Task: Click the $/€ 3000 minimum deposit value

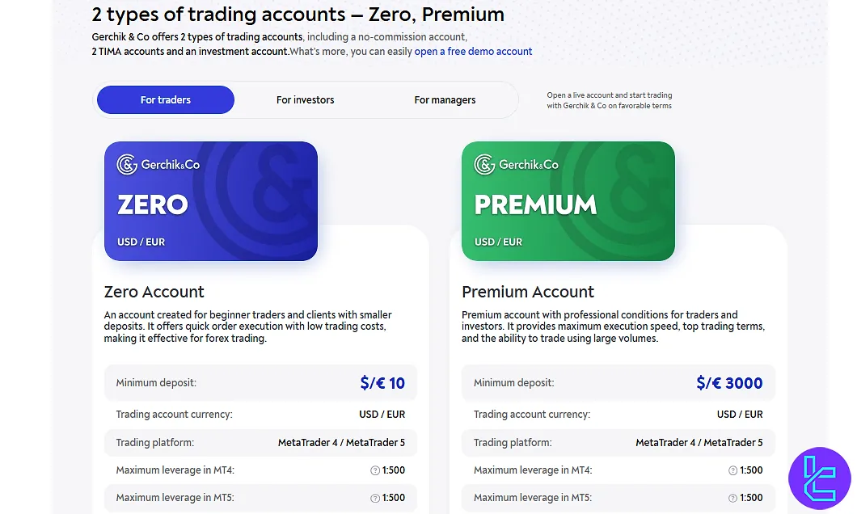Action: point(730,382)
